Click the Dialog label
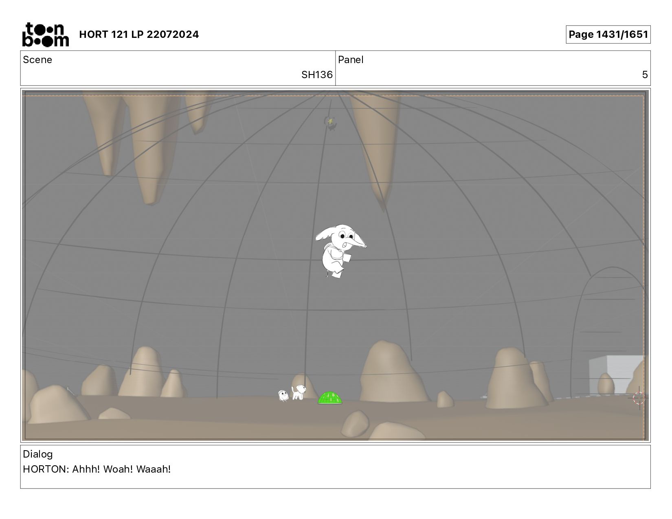This screenshot has height=519, width=672. (37, 454)
